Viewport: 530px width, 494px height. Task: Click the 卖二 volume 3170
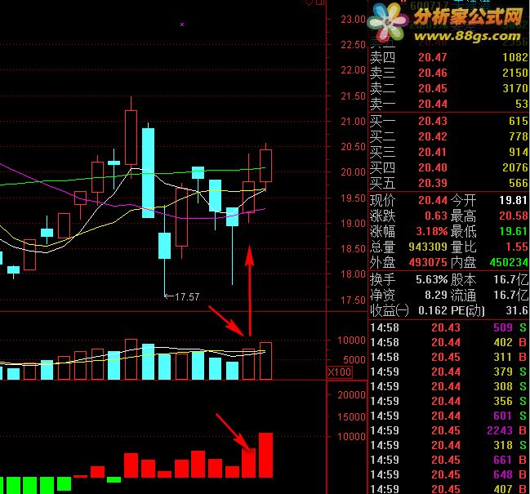pos(515,88)
